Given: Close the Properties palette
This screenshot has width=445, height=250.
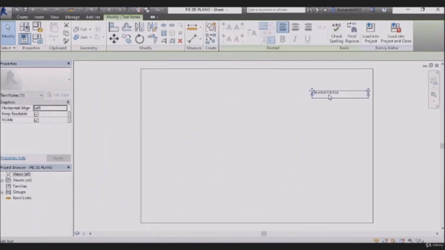Looking at the screenshot, I should pyautogui.click(x=68, y=63).
